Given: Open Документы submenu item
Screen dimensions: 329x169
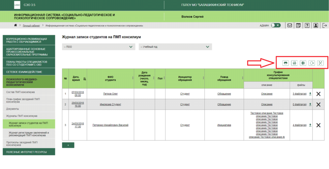Looking at the screenshot, I should pyautogui.click(x=29, y=108).
